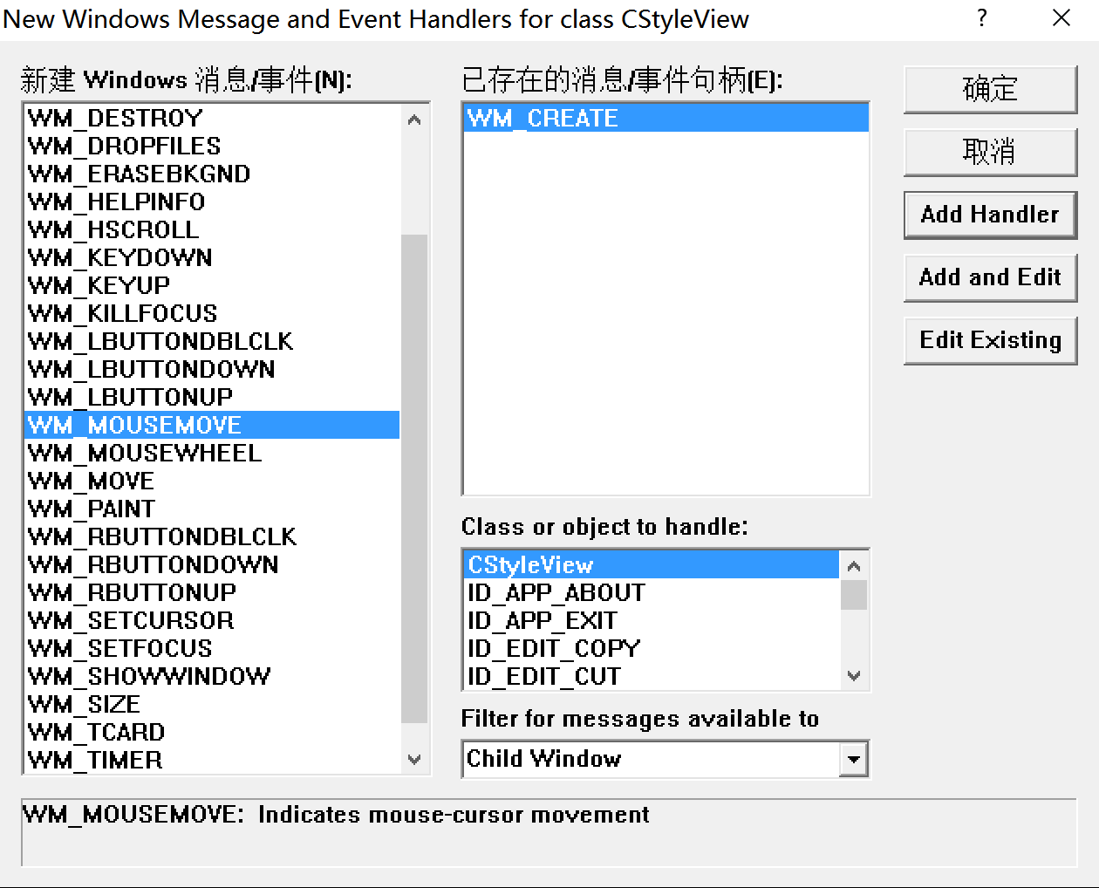Select WM_TIMER message

96,760
